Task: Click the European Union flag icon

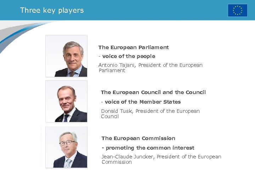Action: pos(237,10)
